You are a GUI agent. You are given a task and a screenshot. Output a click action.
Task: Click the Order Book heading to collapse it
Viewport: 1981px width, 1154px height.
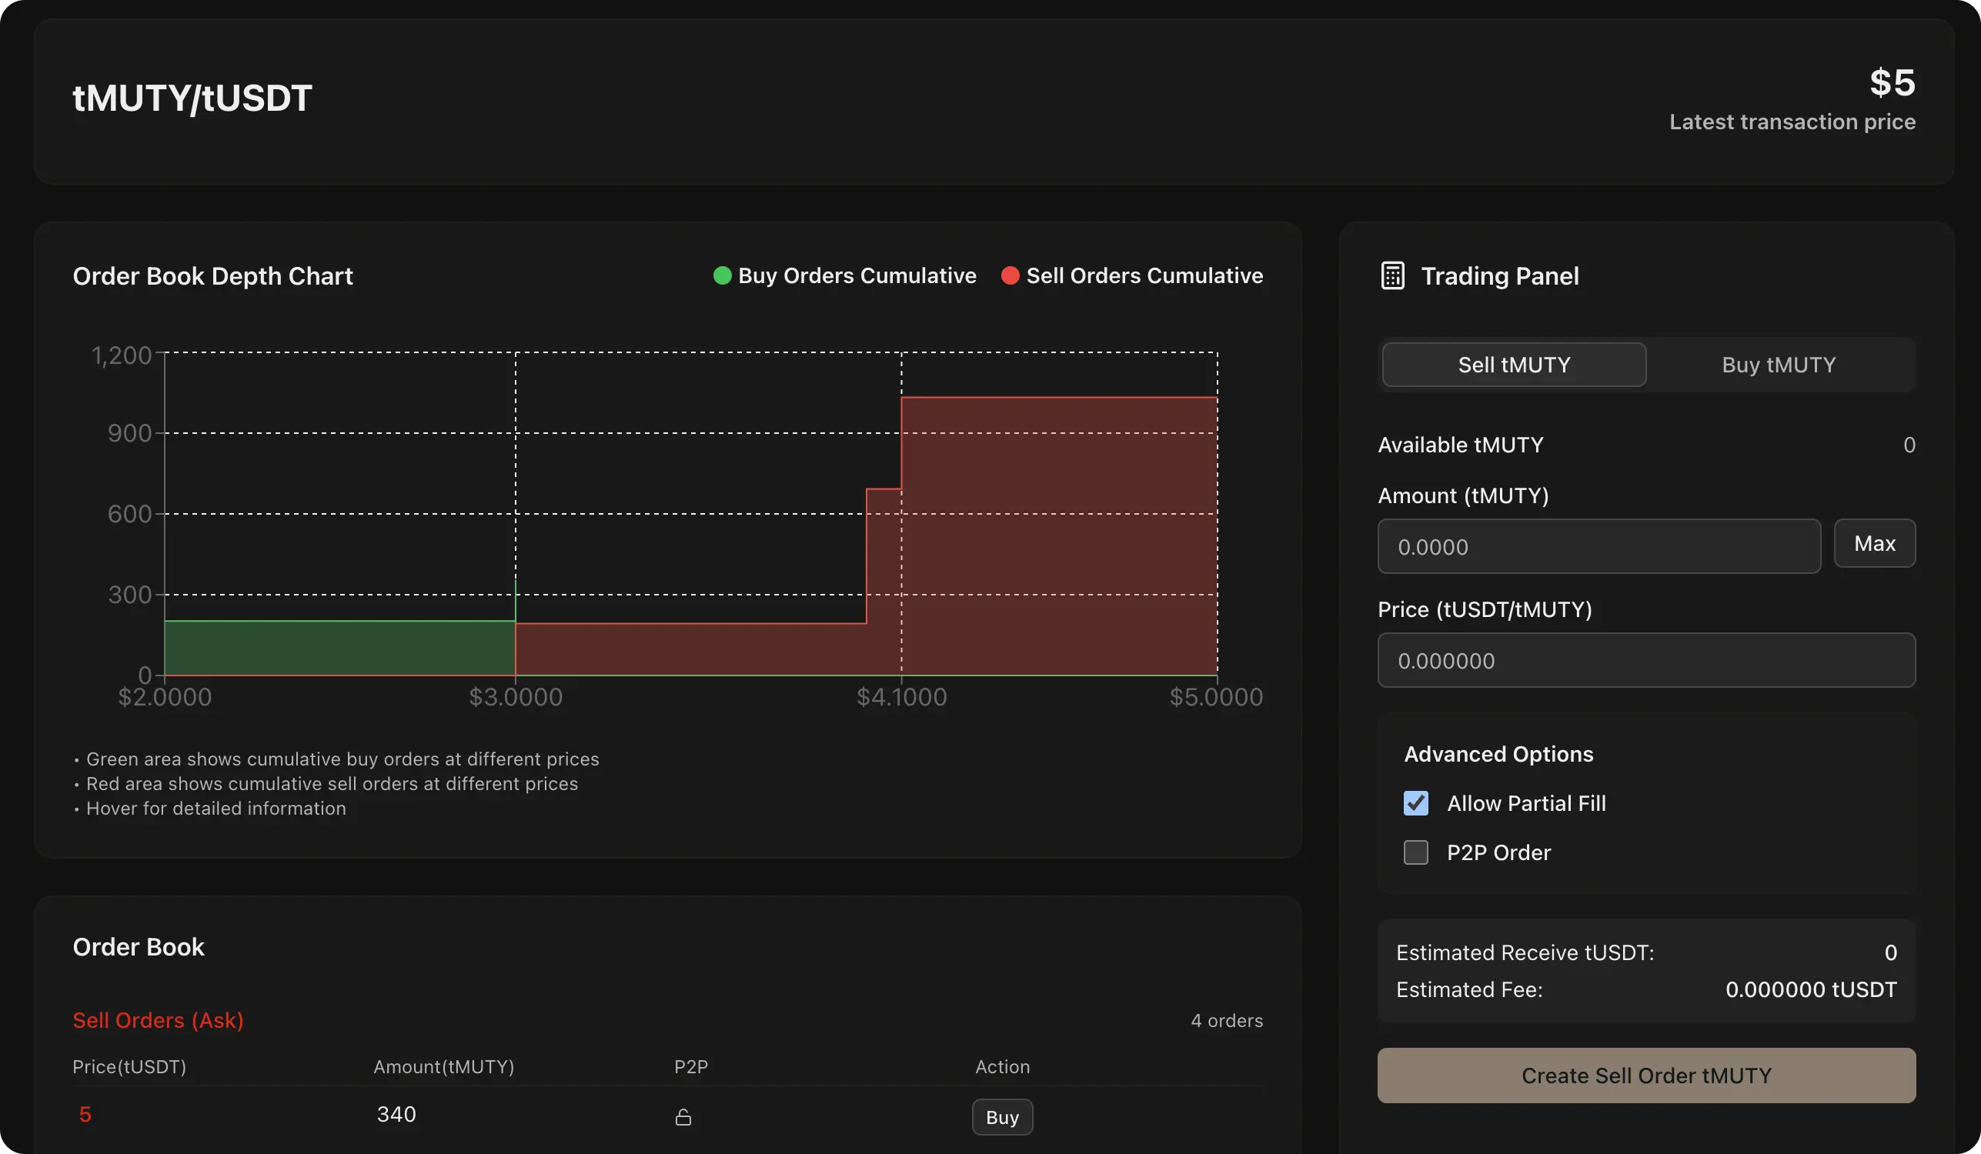pyautogui.click(x=139, y=946)
